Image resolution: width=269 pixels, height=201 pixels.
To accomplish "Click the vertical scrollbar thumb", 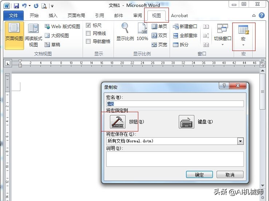I will 262,91.
